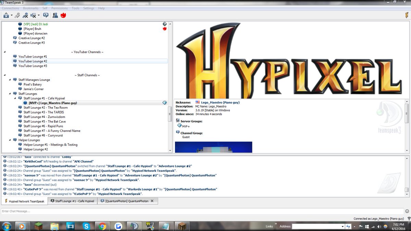This screenshot has width=411, height=231.
Task: Click the emoticon smiley beside chat input
Action: click(x=407, y=211)
